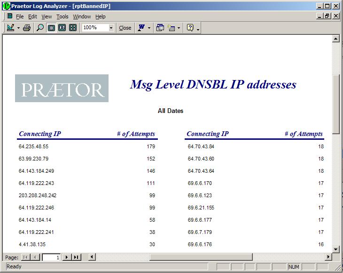The height and width of the screenshot is (273, 343).
Task: Click IP address 64.235.48.55
Action: 33,146
